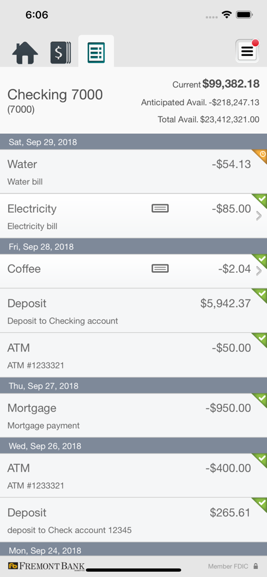The width and height of the screenshot is (267, 577).
Task: Tap the orange pending clock badge on Water
Action: [261, 156]
